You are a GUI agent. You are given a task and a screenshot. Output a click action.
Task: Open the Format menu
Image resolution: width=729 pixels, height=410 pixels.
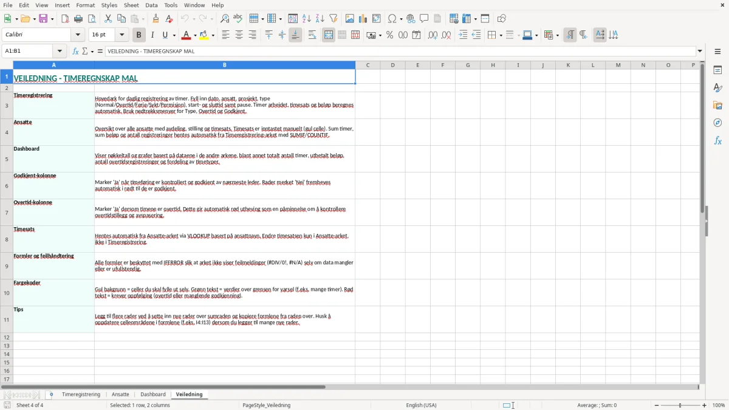(x=86, y=5)
